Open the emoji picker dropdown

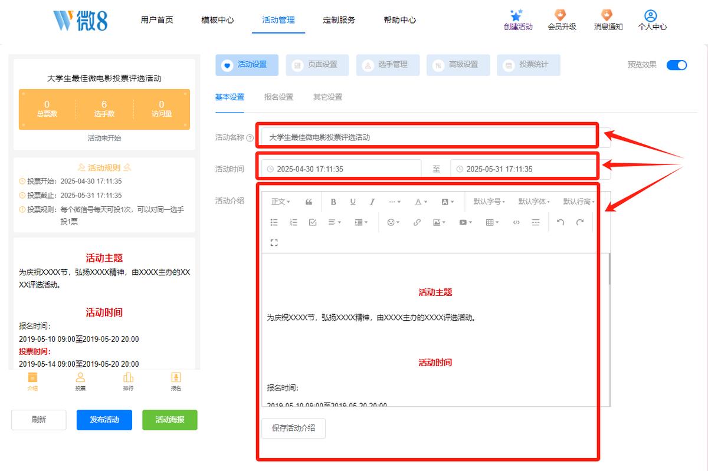(x=394, y=222)
